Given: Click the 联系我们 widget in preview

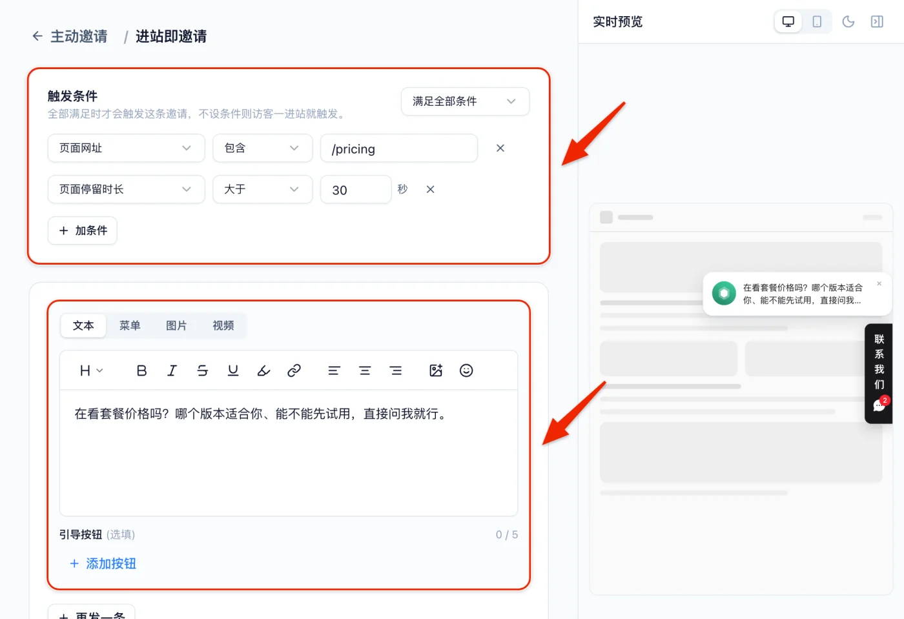Looking at the screenshot, I should point(879,373).
